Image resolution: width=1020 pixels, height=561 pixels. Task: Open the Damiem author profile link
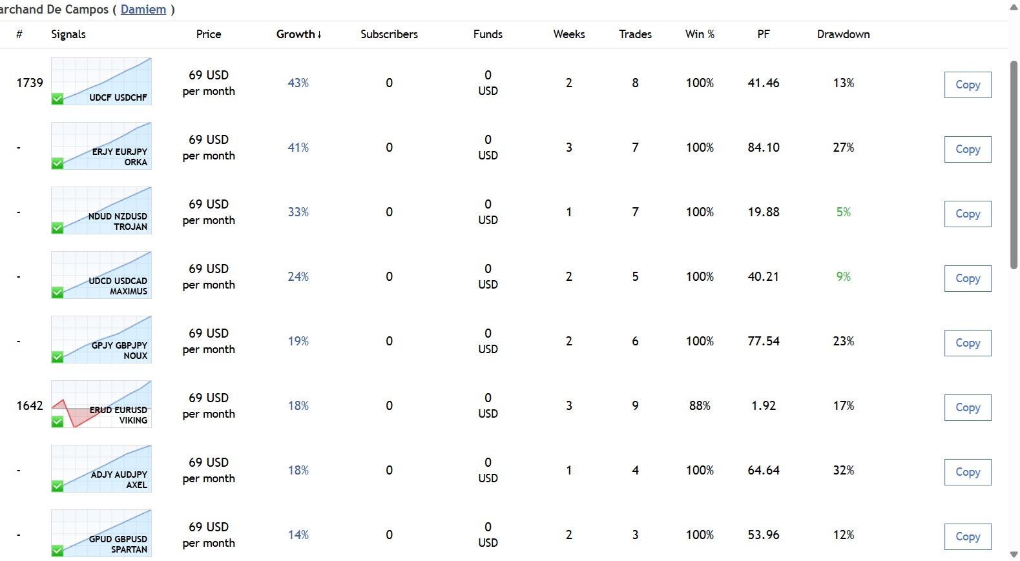pos(143,10)
